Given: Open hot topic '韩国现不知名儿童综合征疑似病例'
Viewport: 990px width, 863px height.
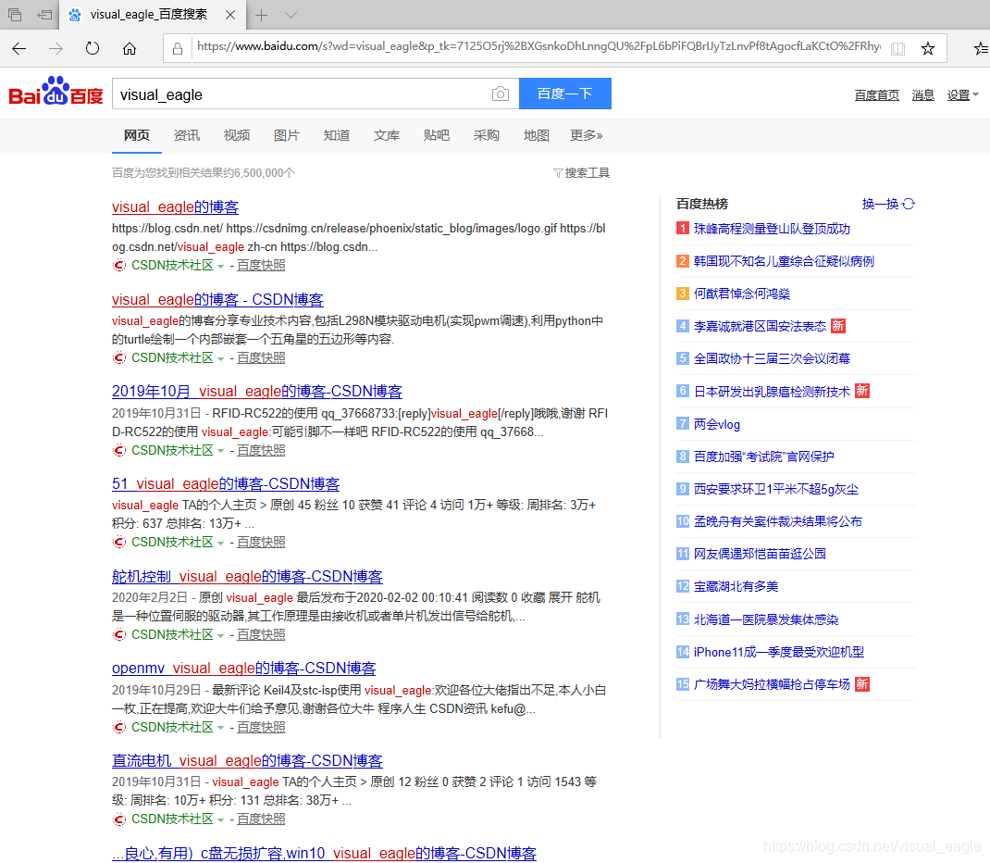Looking at the screenshot, I should [x=784, y=261].
